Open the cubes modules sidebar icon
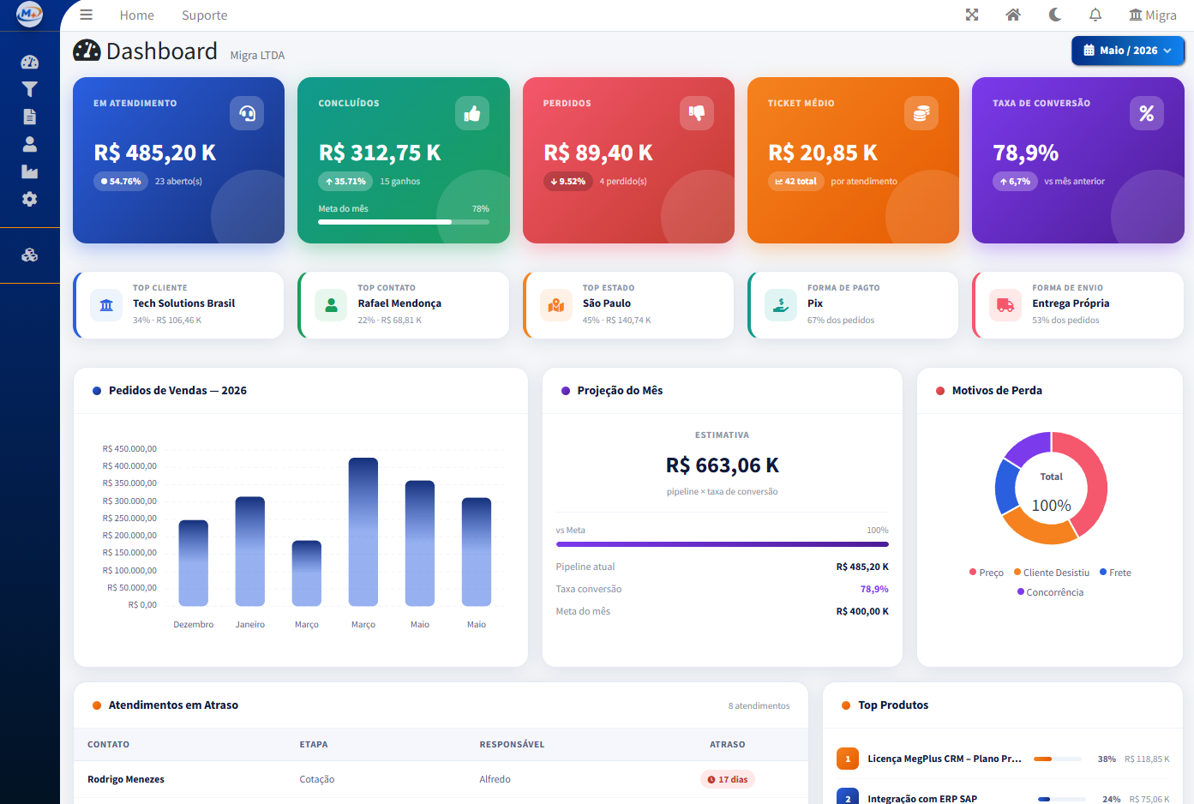The image size is (1194, 804). point(30,255)
